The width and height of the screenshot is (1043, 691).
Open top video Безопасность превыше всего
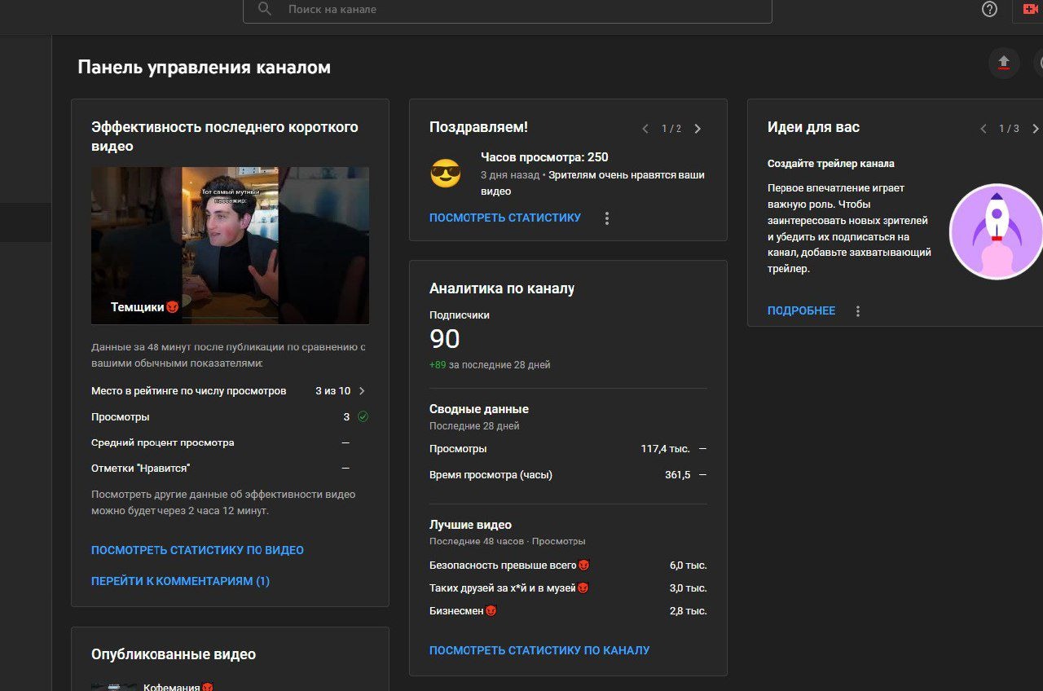point(503,566)
